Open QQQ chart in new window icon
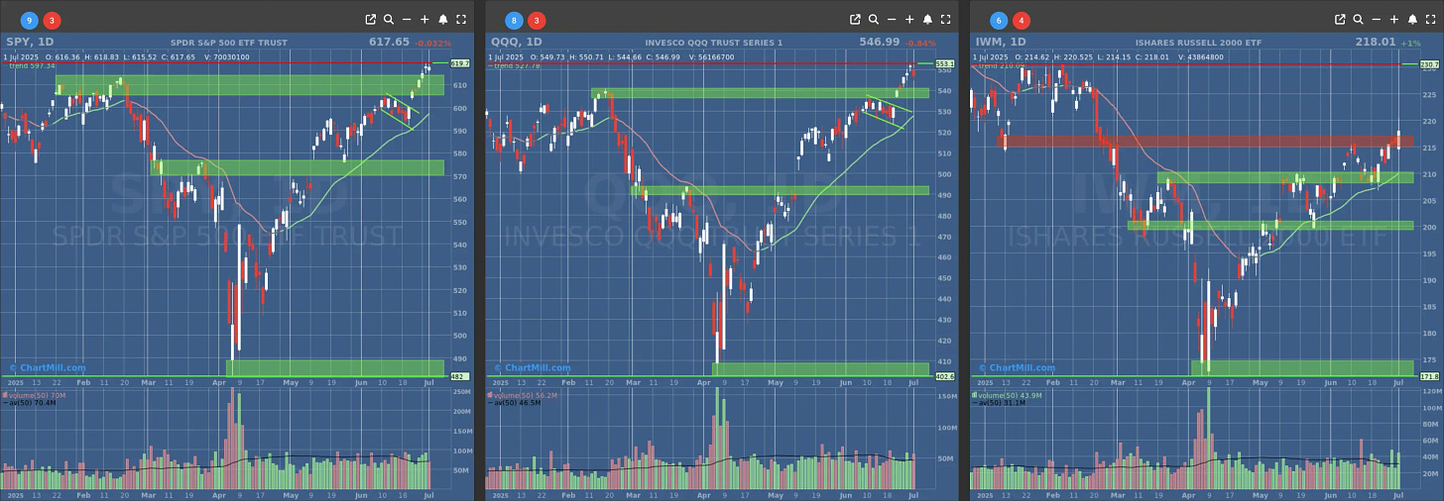The height and width of the screenshot is (501, 1444). [856, 19]
